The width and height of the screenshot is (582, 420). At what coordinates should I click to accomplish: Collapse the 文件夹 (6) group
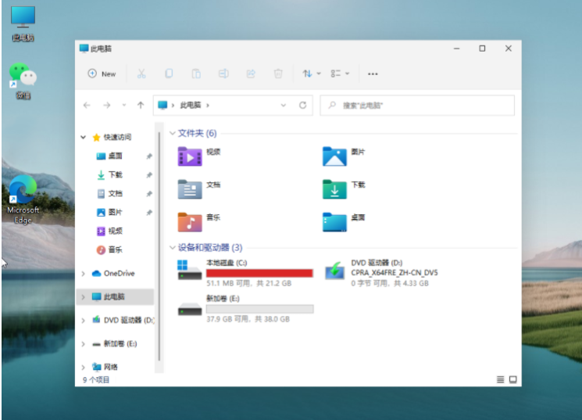coord(173,133)
